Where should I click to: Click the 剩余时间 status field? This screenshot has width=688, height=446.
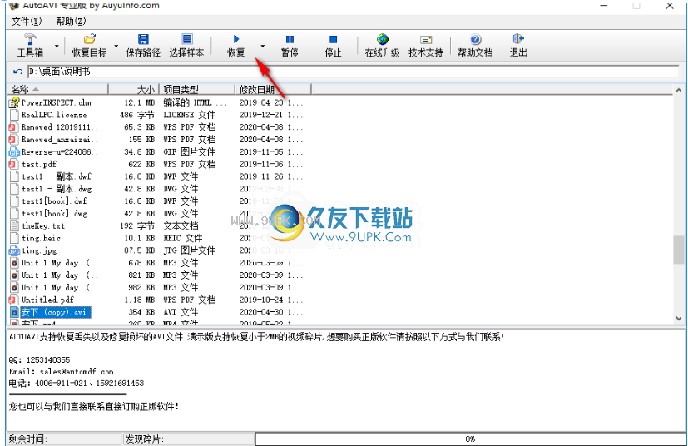tap(64, 439)
